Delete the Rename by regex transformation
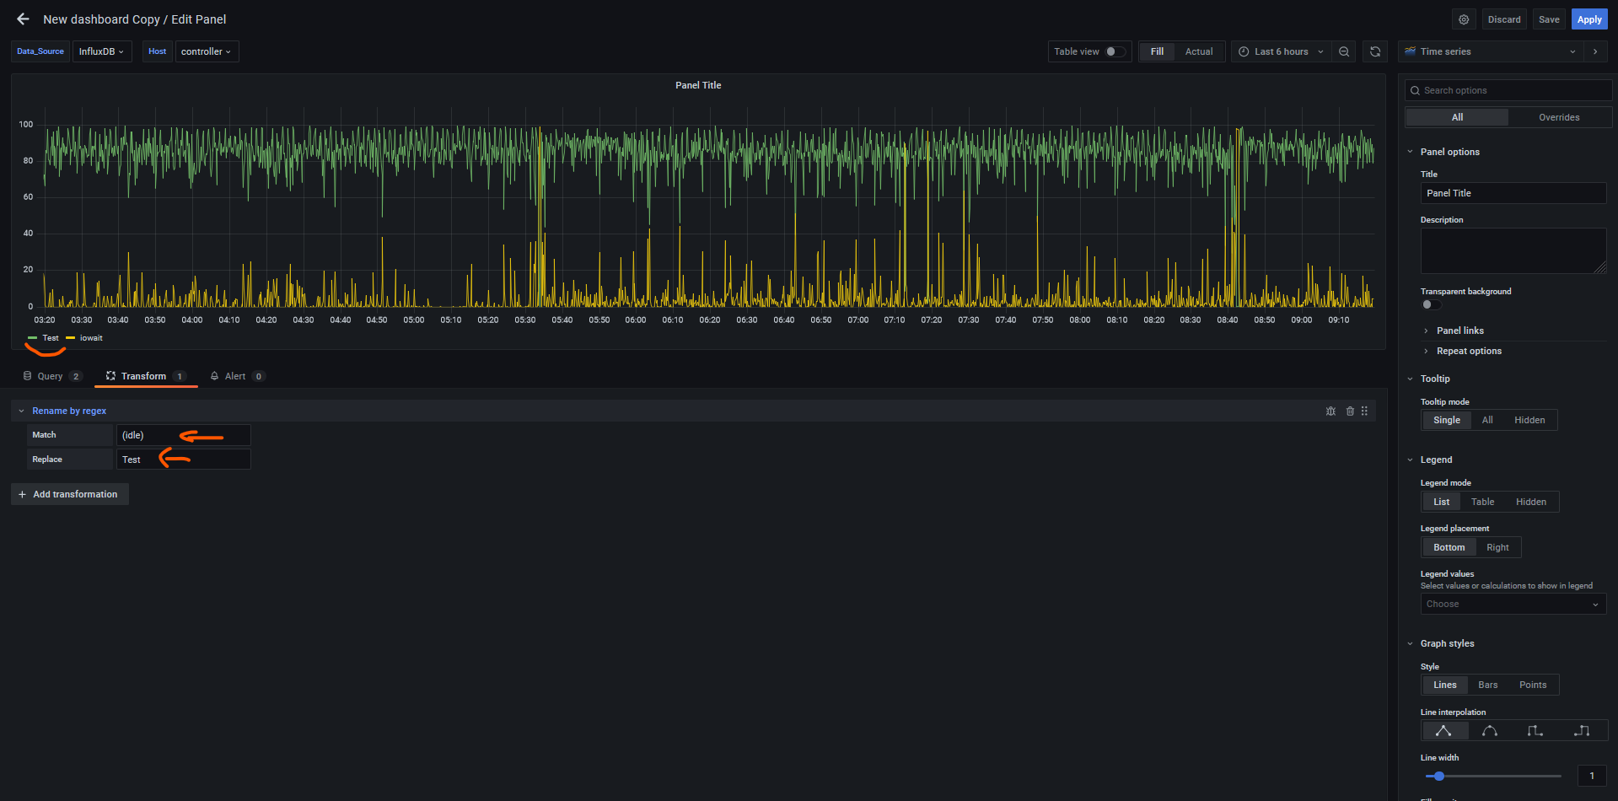 point(1350,411)
